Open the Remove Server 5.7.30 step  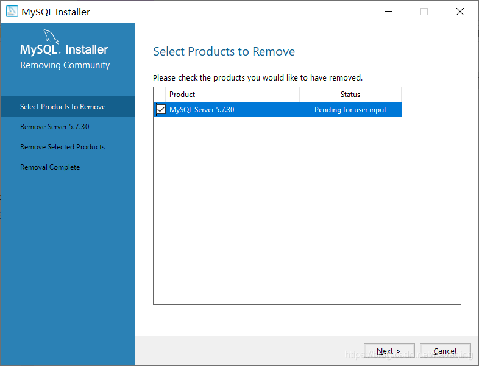pos(55,127)
